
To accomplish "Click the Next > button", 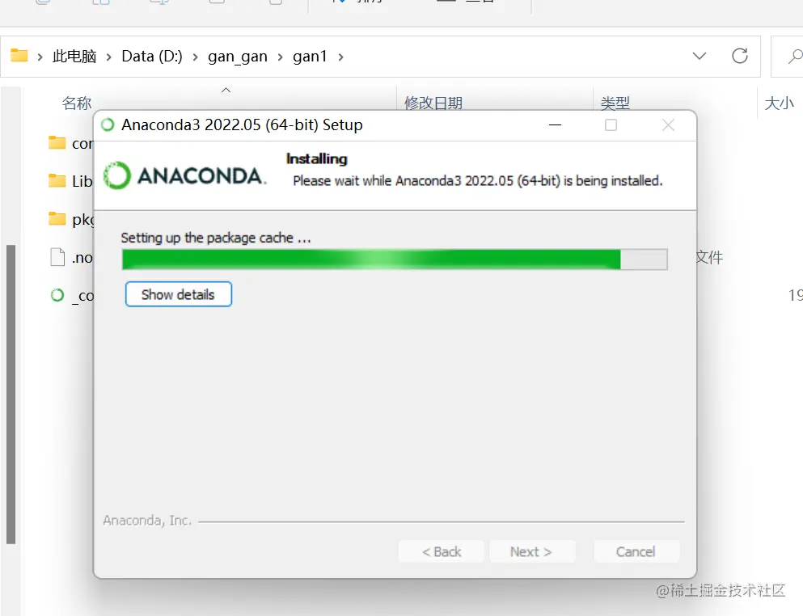I will click(x=531, y=551).
